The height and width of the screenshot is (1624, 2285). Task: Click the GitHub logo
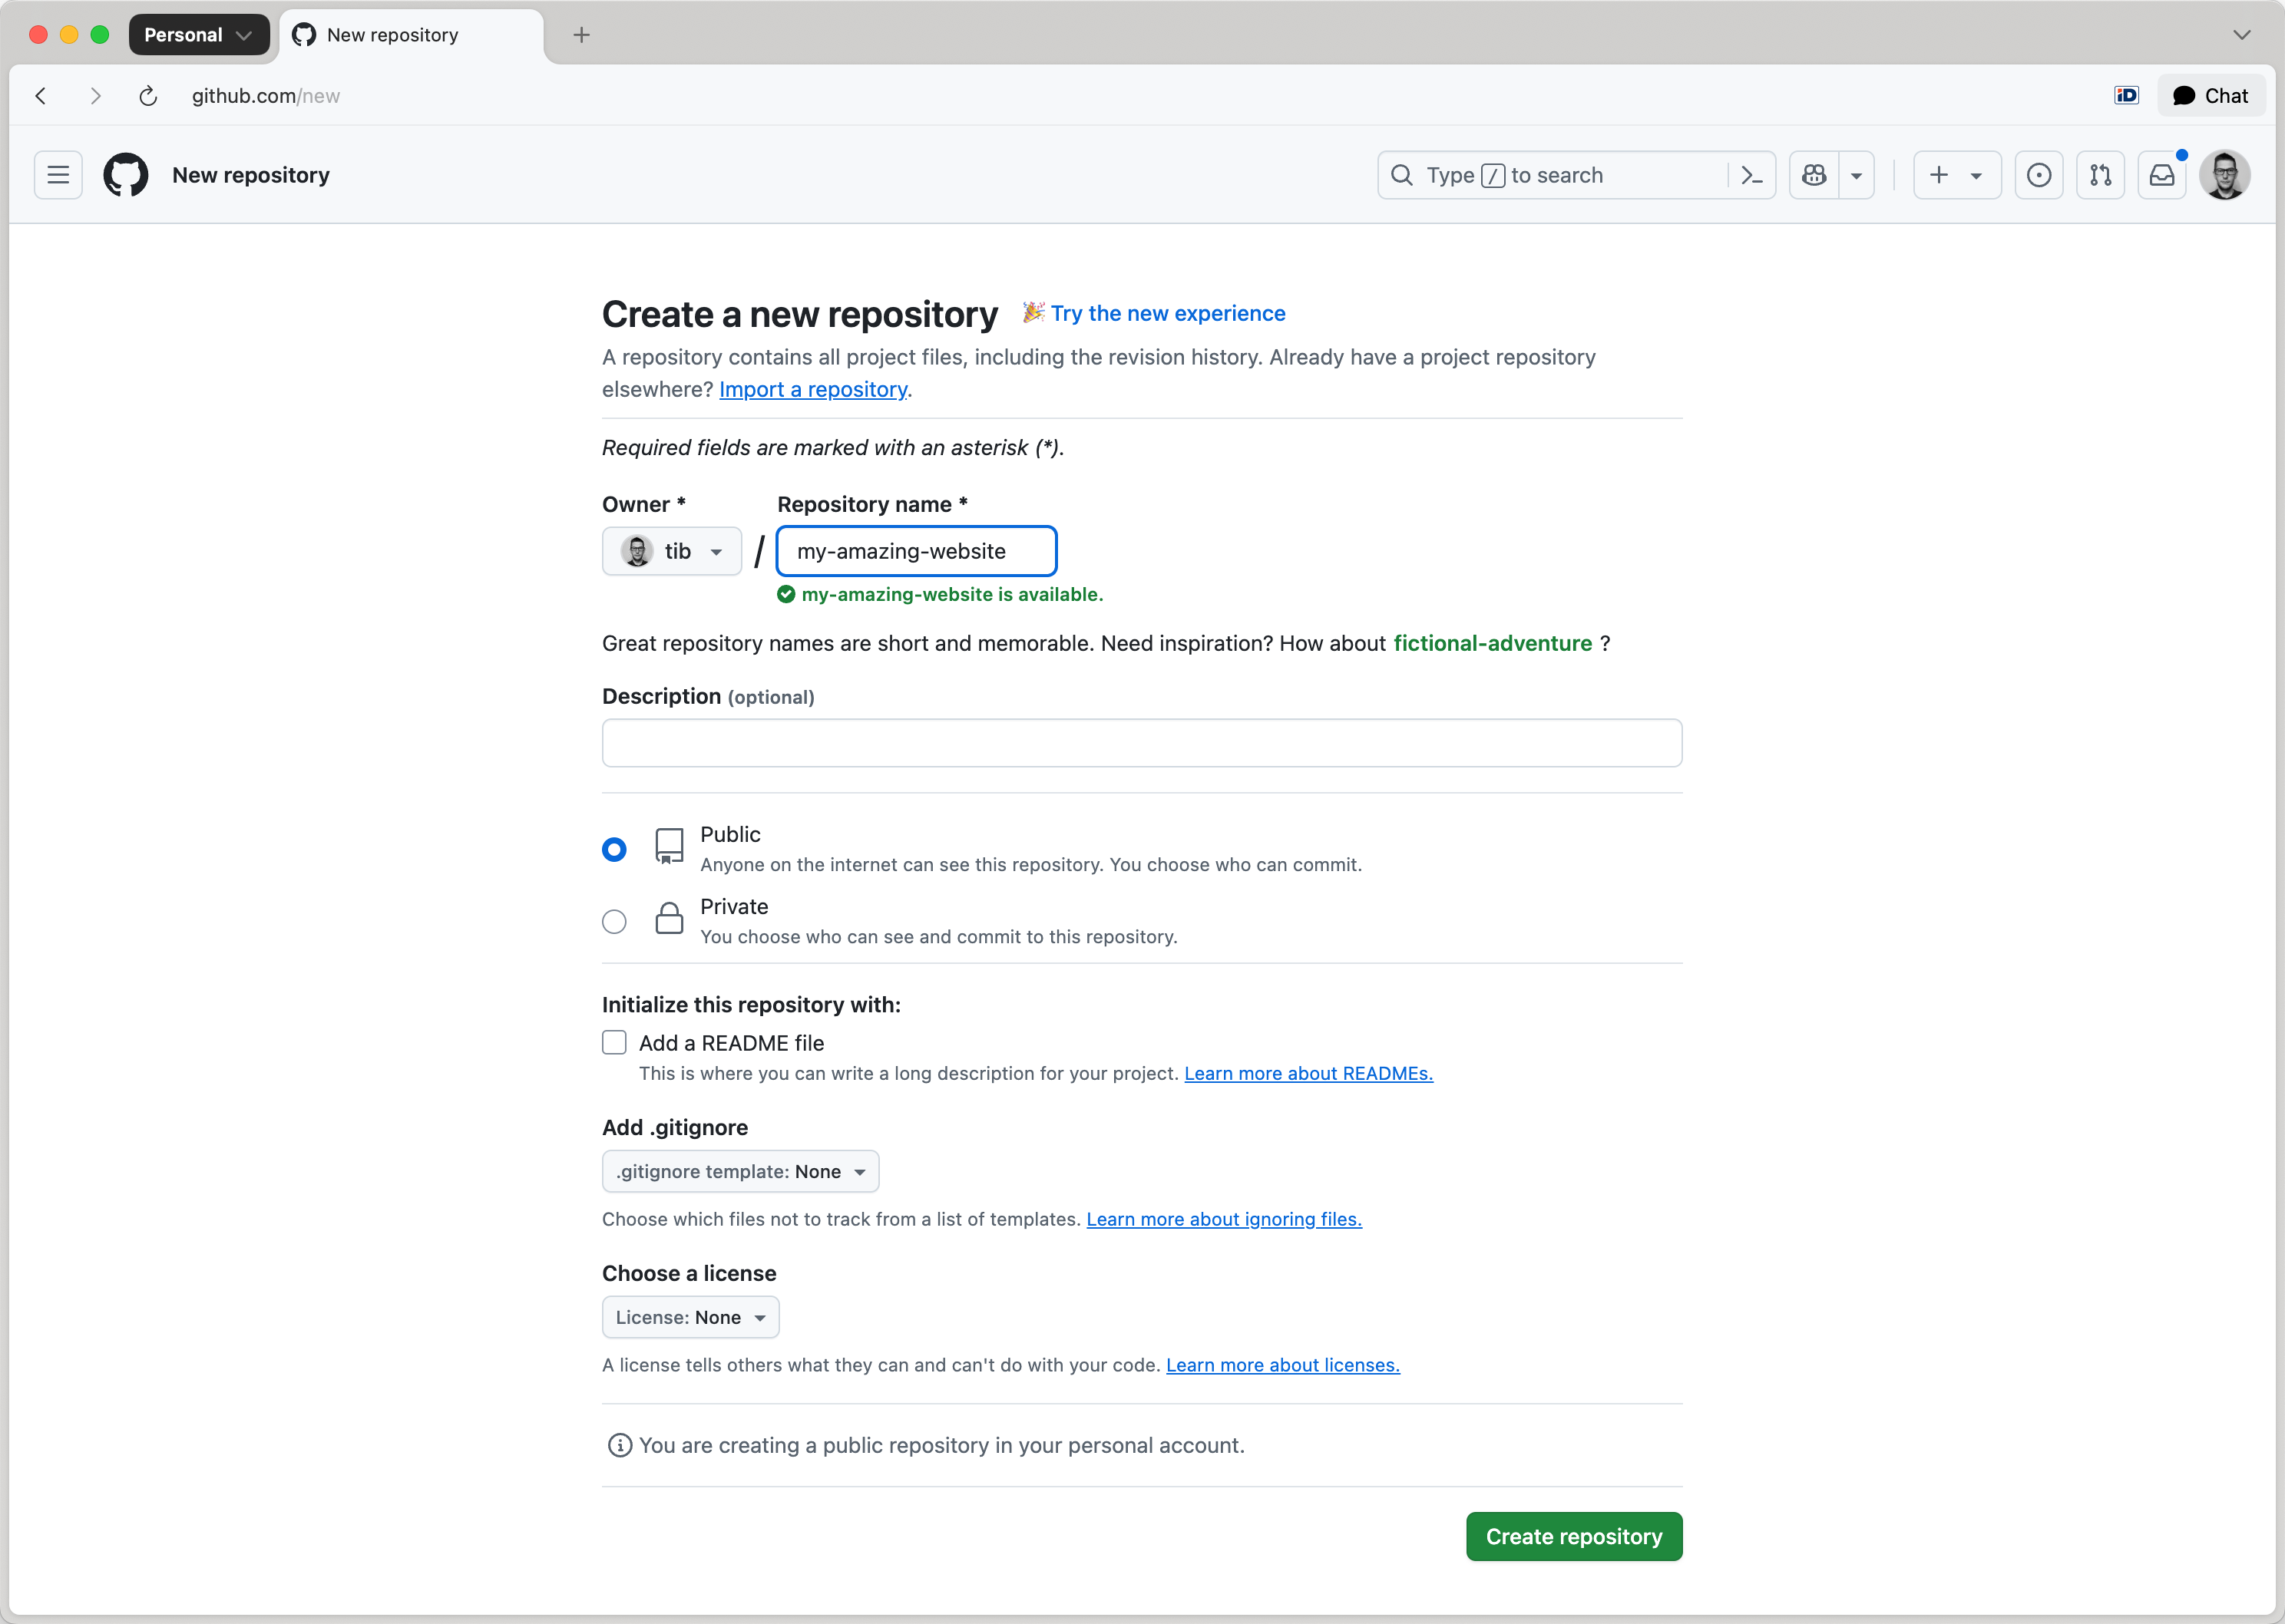click(x=124, y=174)
